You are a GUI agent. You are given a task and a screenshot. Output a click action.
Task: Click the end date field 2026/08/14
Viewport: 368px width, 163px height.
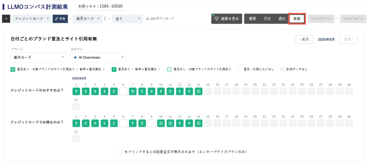pyautogui.click(x=354, y=19)
